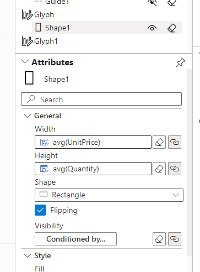Click the attributes Search field
This screenshot has height=272, width=200.
click(101, 99)
